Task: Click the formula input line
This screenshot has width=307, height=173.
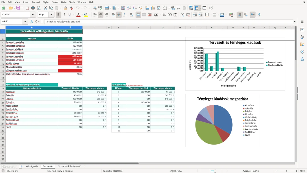Action: click(x=168, y=22)
